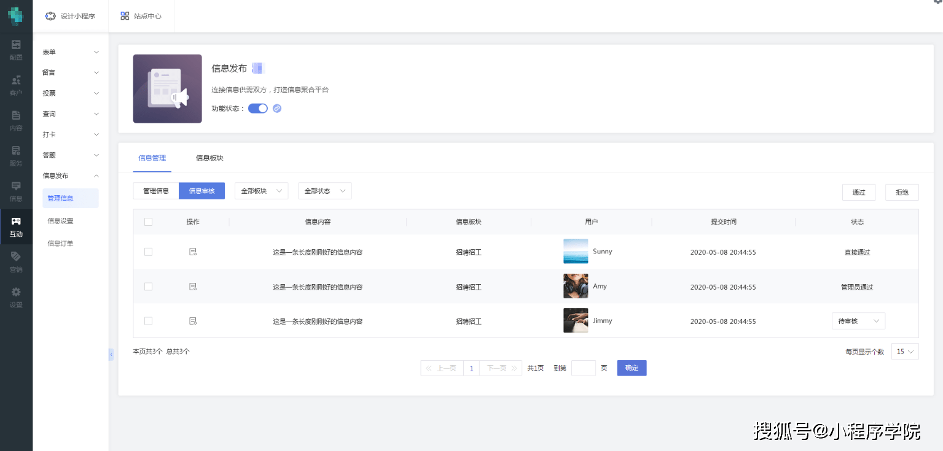Check the select-all checkbox in table header
Image resolution: width=943 pixels, height=451 pixels.
click(148, 222)
